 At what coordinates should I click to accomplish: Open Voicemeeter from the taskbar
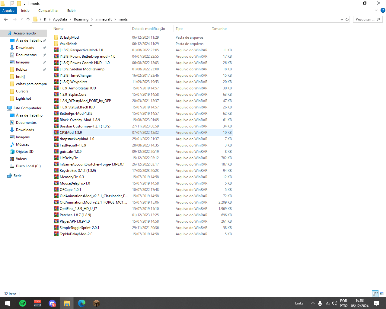[37, 303]
